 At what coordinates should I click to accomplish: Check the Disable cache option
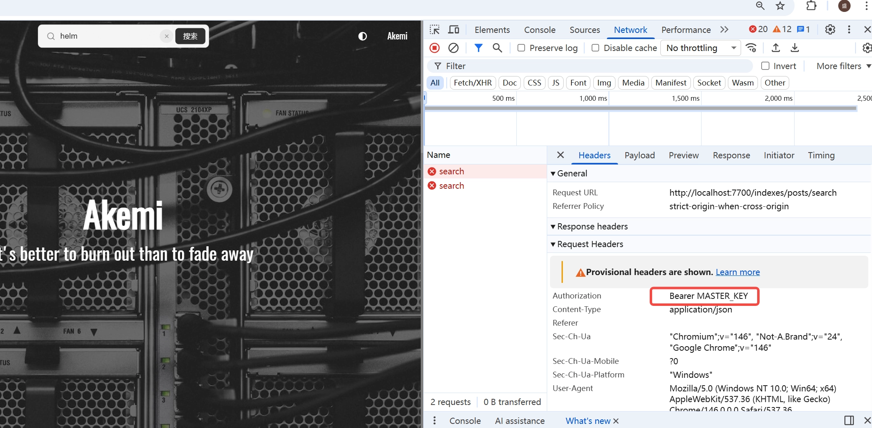pos(595,48)
